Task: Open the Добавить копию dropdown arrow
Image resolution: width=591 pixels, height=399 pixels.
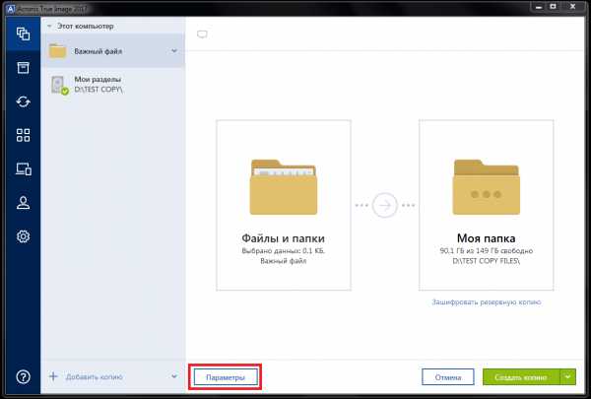Action: (173, 376)
